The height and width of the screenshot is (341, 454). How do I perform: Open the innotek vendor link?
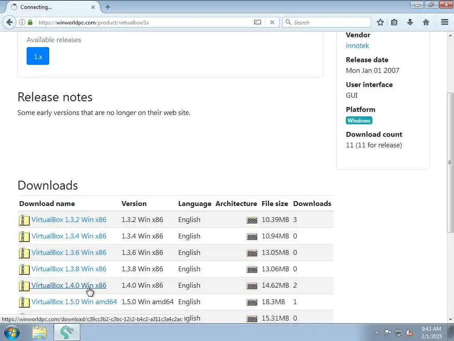(357, 46)
